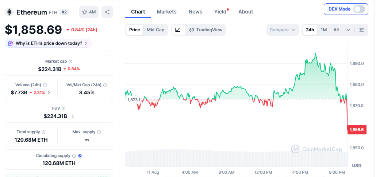Open Markets tab
The height and width of the screenshot is (177, 376).
[167, 12]
